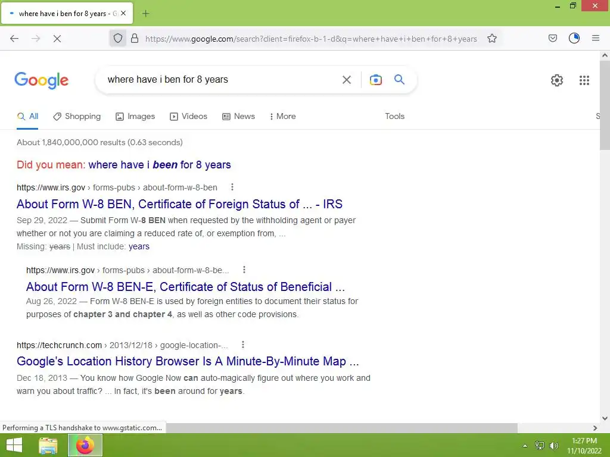Open options for the W-8 BEN result

coord(232,187)
